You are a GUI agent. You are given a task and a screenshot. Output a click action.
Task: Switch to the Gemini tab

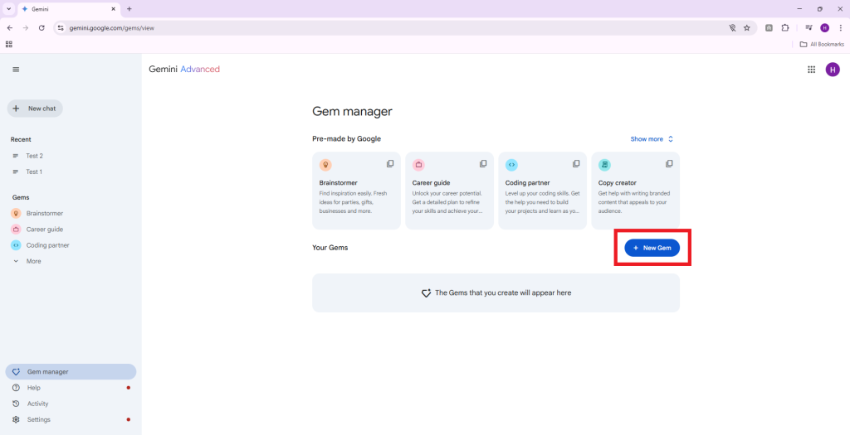click(70, 9)
